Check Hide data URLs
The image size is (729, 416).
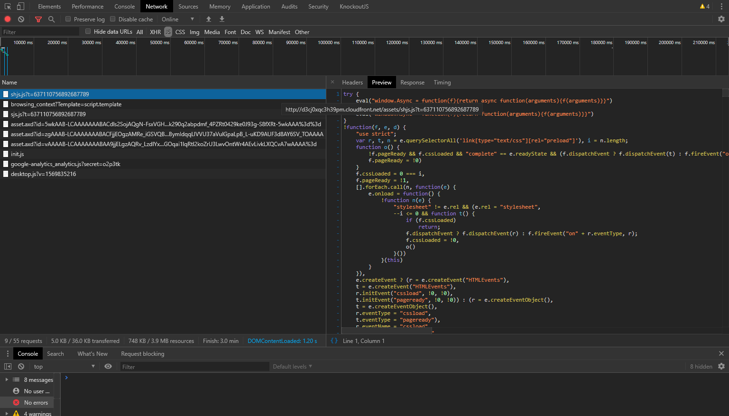point(88,31)
